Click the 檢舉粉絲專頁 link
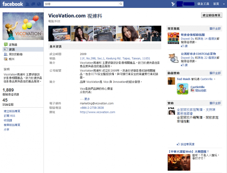Screen dimensions: 227x173 pos(12,125)
